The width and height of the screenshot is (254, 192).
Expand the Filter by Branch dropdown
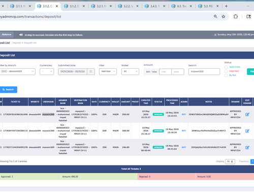17,71
